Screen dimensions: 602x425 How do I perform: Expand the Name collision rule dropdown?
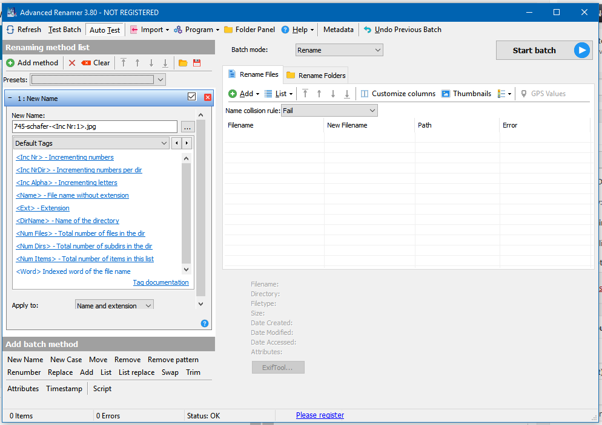tap(329, 111)
